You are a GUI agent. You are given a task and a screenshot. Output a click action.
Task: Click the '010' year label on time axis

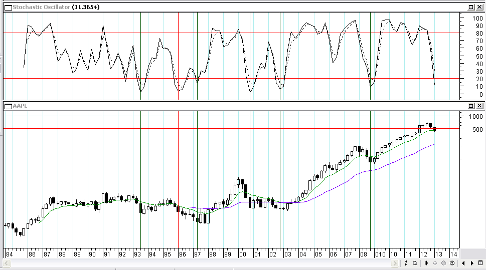click(x=380, y=254)
